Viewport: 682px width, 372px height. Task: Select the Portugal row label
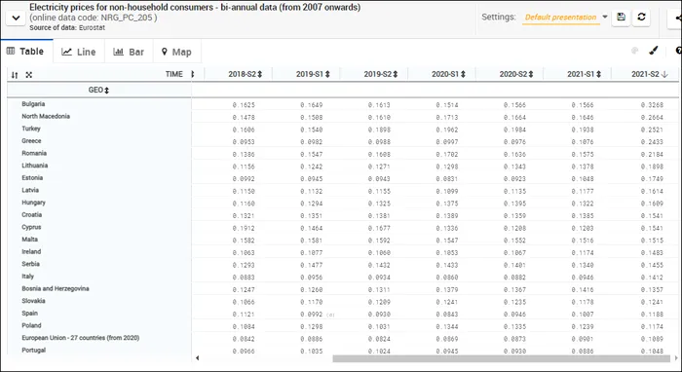[x=33, y=350]
